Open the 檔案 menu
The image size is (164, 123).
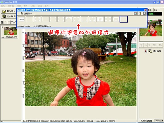click(x=3, y=6)
